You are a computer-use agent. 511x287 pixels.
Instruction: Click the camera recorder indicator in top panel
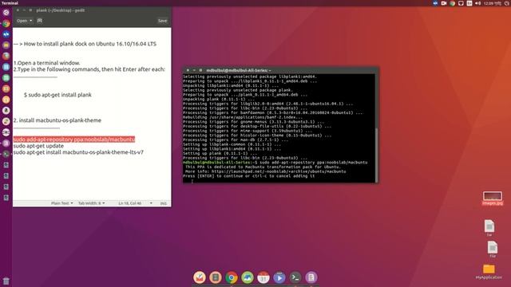444,3
